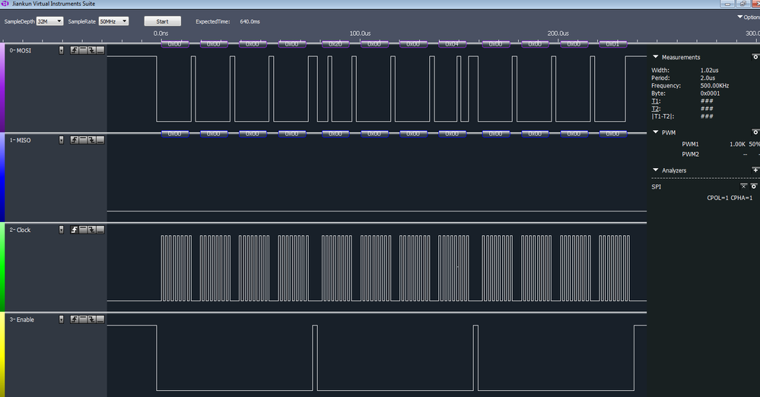The width and height of the screenshot is (760, 397).
Task: Start the capture
Action: [162, 21]
